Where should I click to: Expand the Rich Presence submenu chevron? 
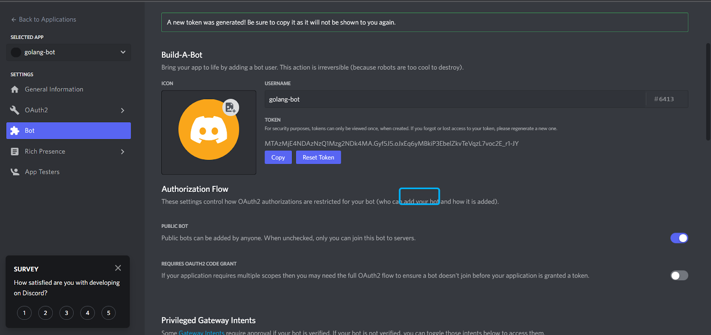coord(123,152)
